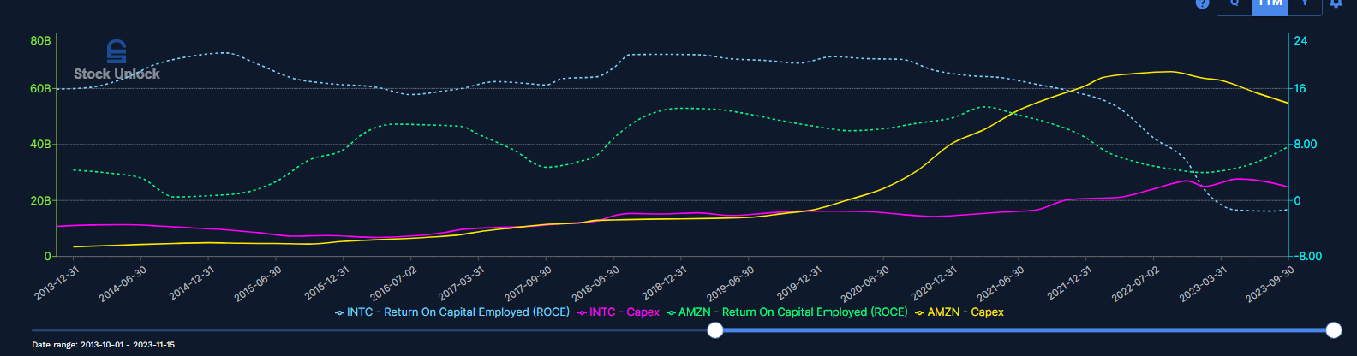Toggle INTC Return On Capital Employed series
The width and height of the screenshot is (1357, 356).
[452, 312]
